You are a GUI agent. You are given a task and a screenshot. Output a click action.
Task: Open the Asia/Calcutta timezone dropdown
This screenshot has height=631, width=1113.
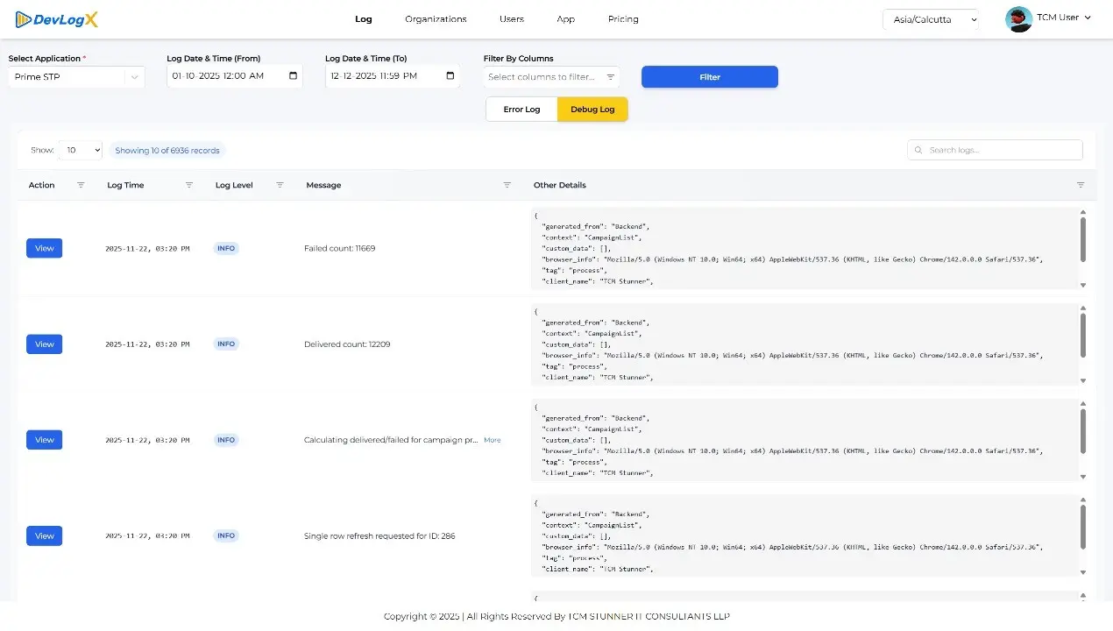click(x=931, y=19)
